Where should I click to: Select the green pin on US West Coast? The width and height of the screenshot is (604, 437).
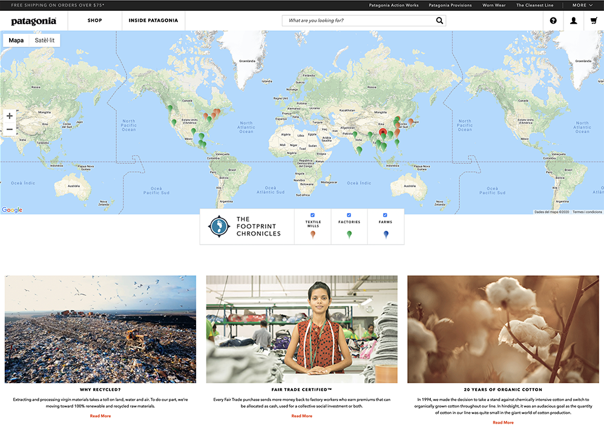tap(174, 122)
